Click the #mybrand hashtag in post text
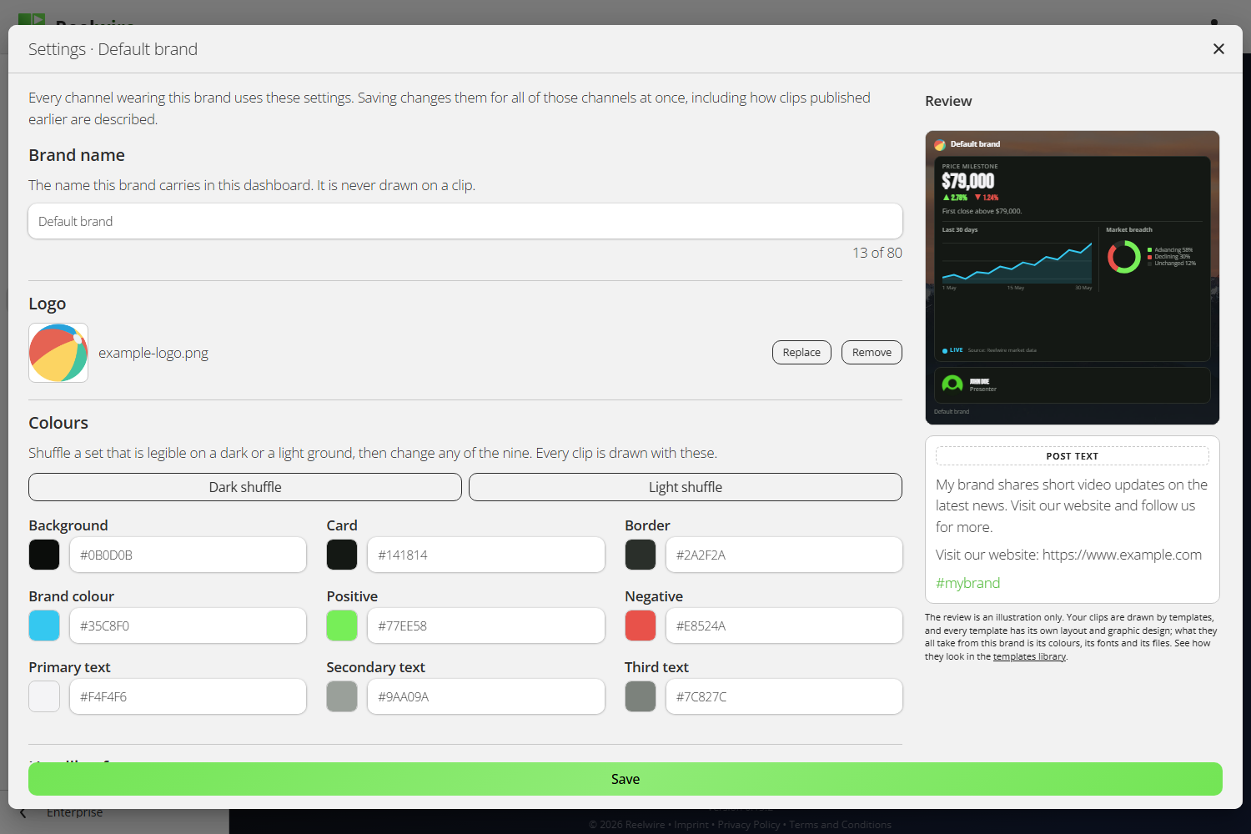 (967, 583)
